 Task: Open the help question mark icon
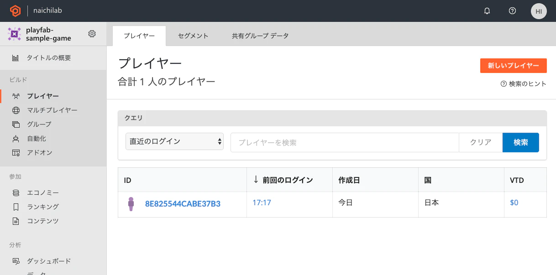click(x=512, y=11)
